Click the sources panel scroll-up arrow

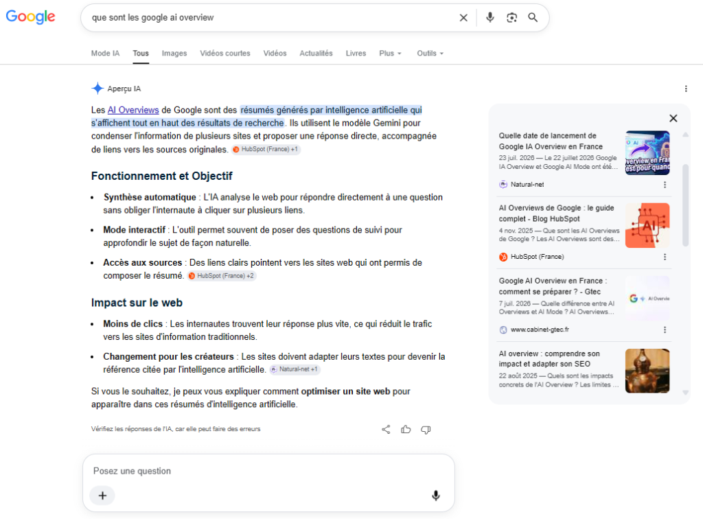pyautogui.click(x=685, y=135)
